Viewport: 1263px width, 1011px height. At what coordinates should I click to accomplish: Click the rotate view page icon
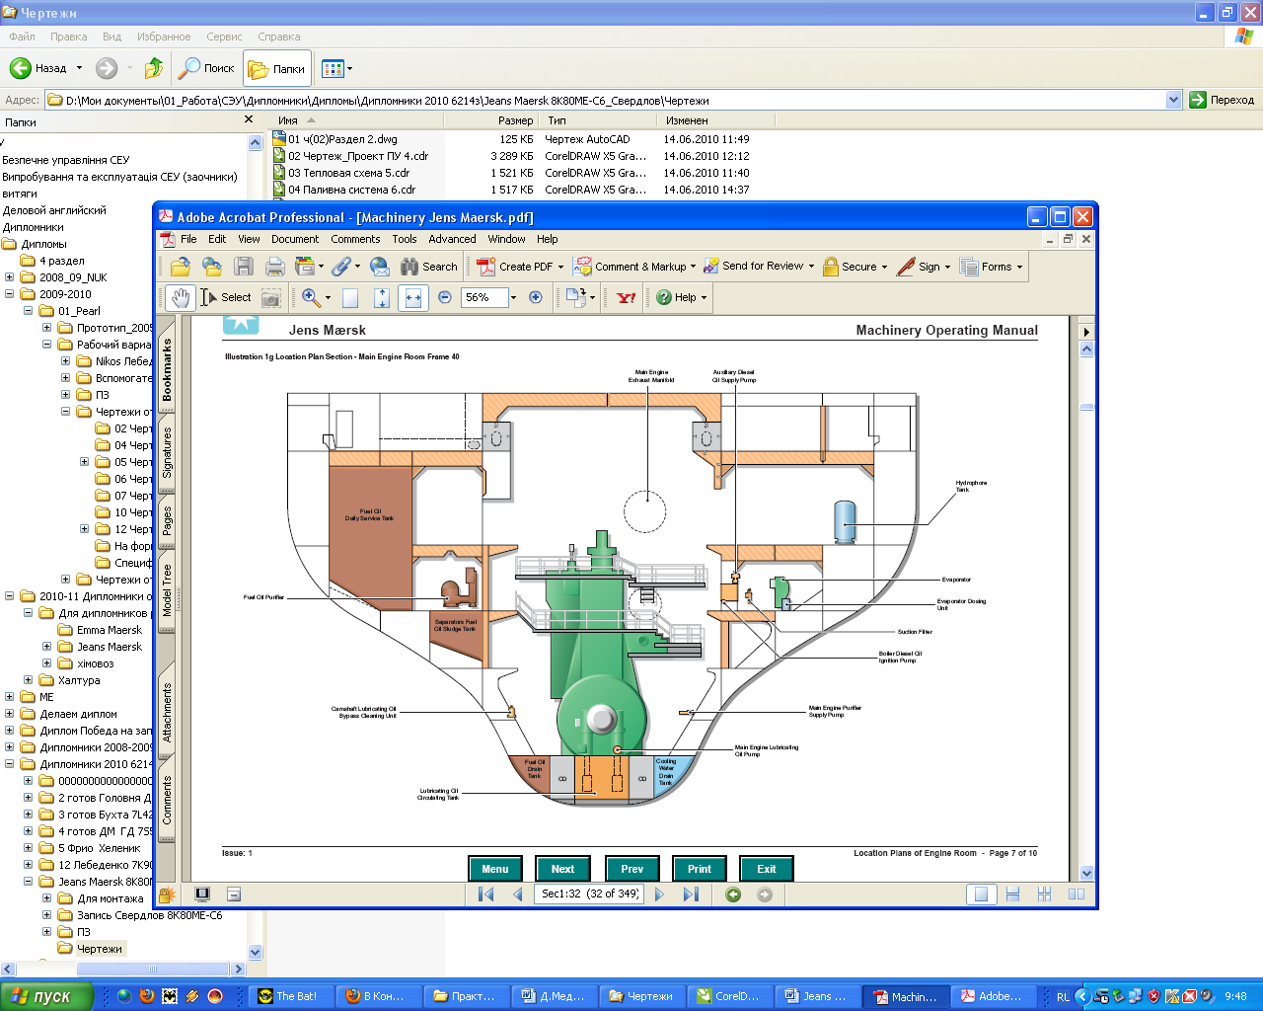(x=576, y=297)
